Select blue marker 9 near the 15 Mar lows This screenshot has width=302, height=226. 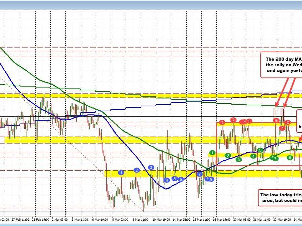[211, 179]
